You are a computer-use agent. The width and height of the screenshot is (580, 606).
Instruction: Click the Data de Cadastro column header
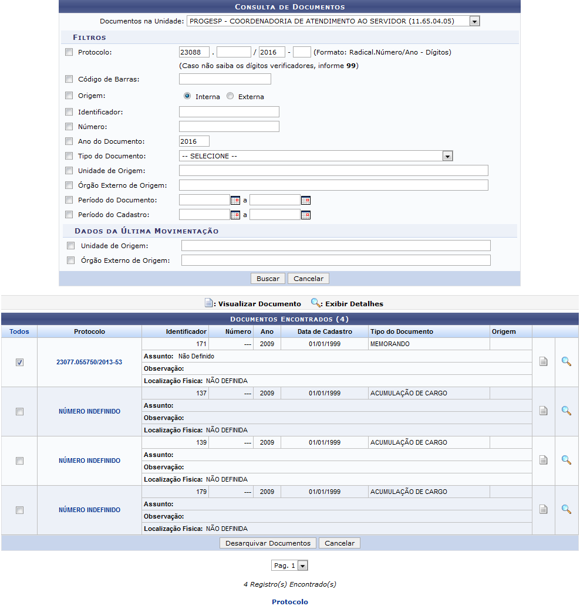pyautogui.click(x=325, y=331)
